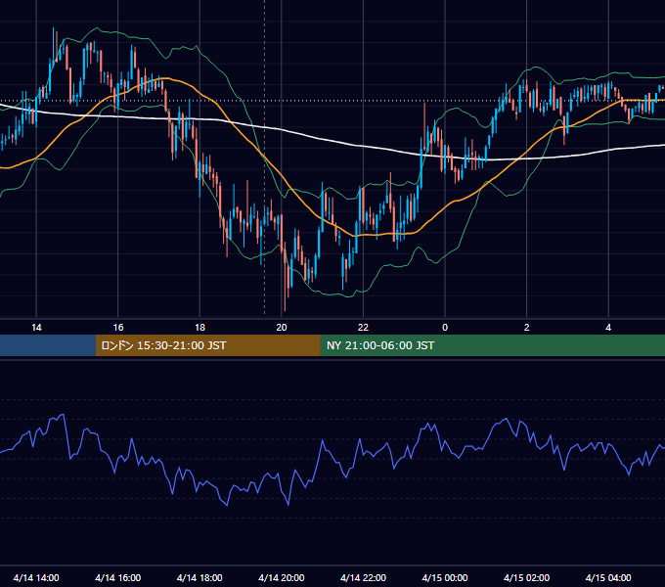Click the 4/14 14:00 lower axis label
665x587 pixels.
(x=36, y=577)
